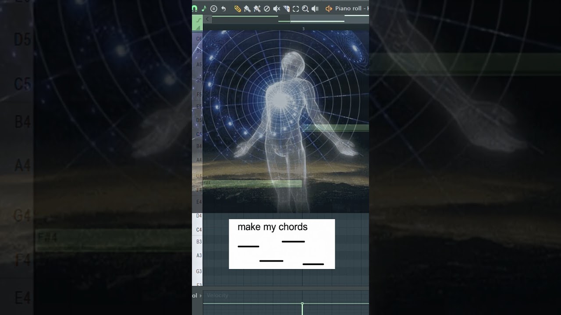
Task: Click the C6 piano key
Action: click(x=198, y=39)
